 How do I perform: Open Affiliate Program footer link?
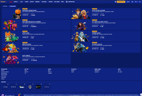pyautogui.click(x=4, y=73)
